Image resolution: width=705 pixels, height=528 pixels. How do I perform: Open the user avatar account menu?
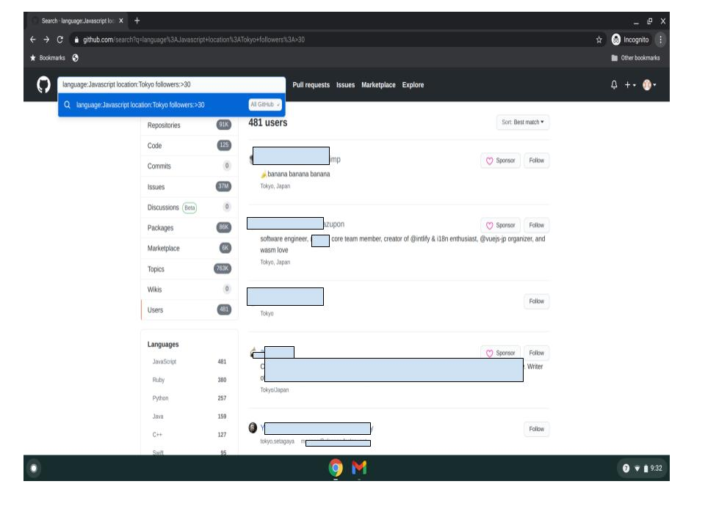(x=649, y=84)
